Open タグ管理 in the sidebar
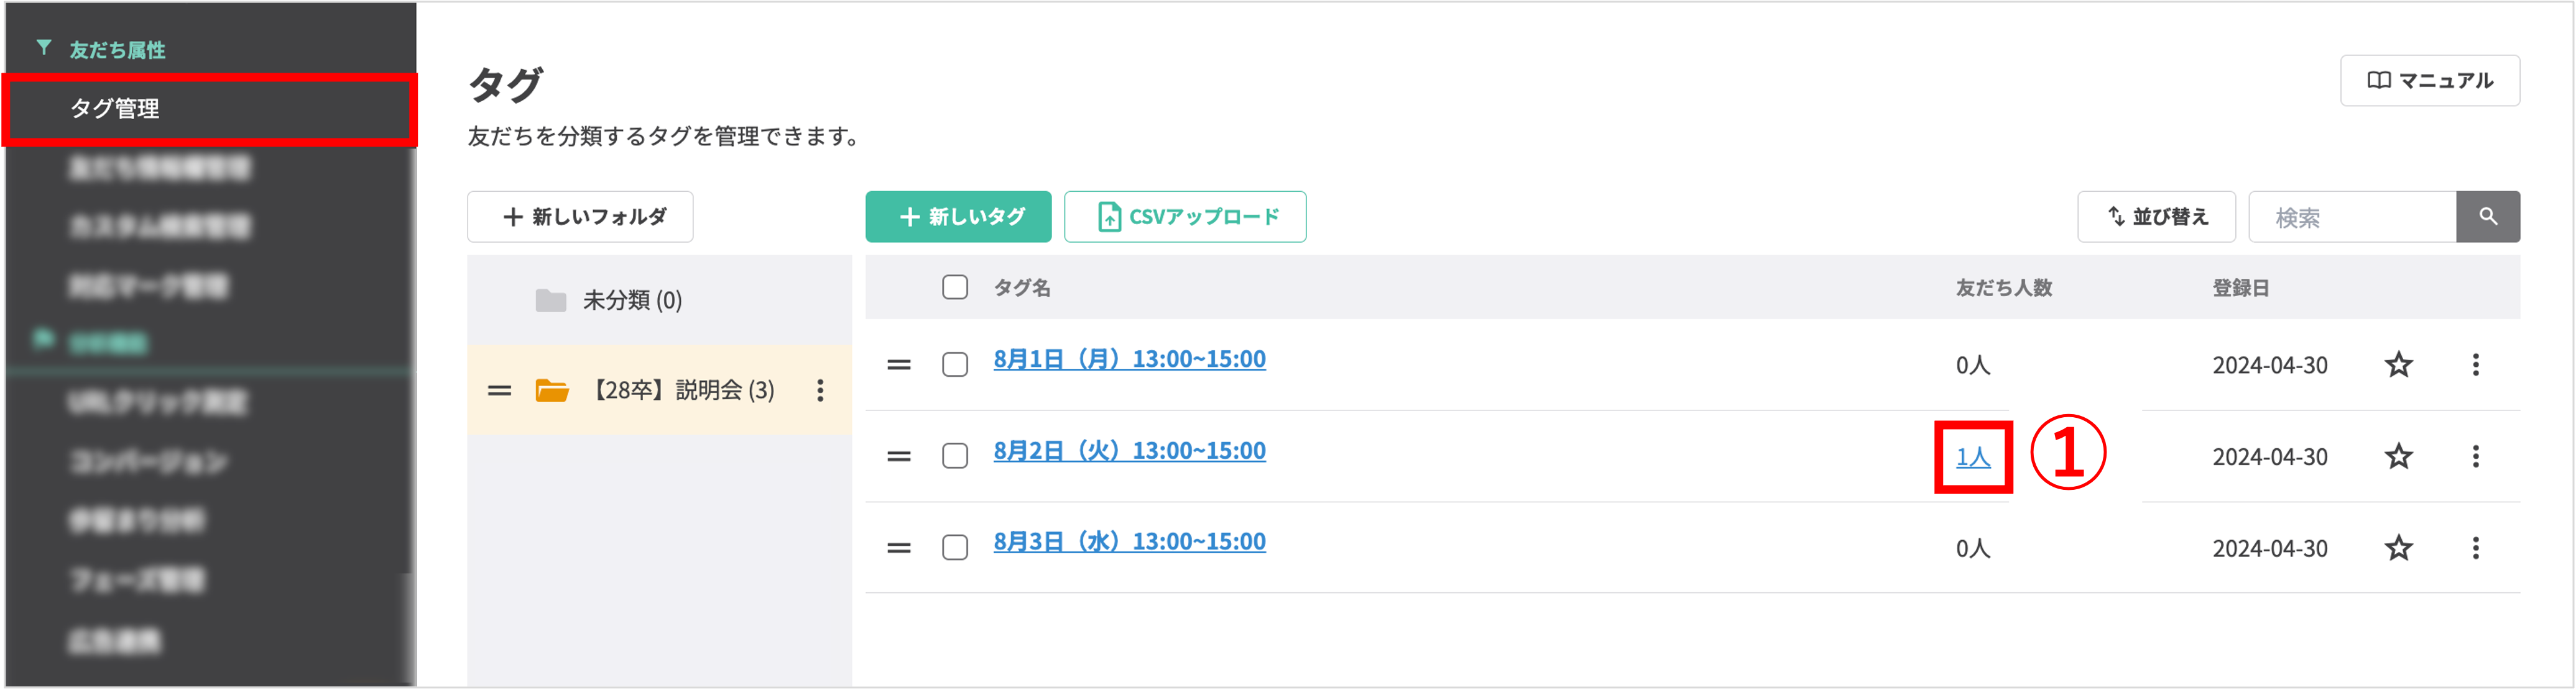 115,109
